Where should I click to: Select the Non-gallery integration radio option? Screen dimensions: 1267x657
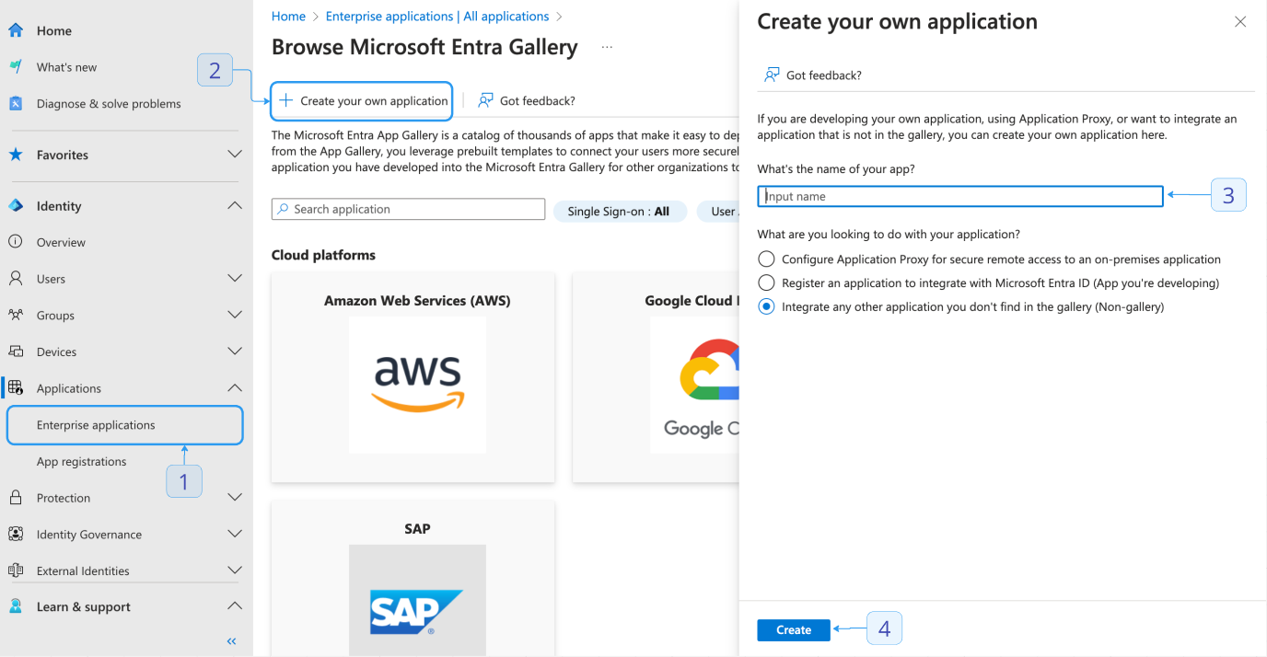click(x=766, y=307)
